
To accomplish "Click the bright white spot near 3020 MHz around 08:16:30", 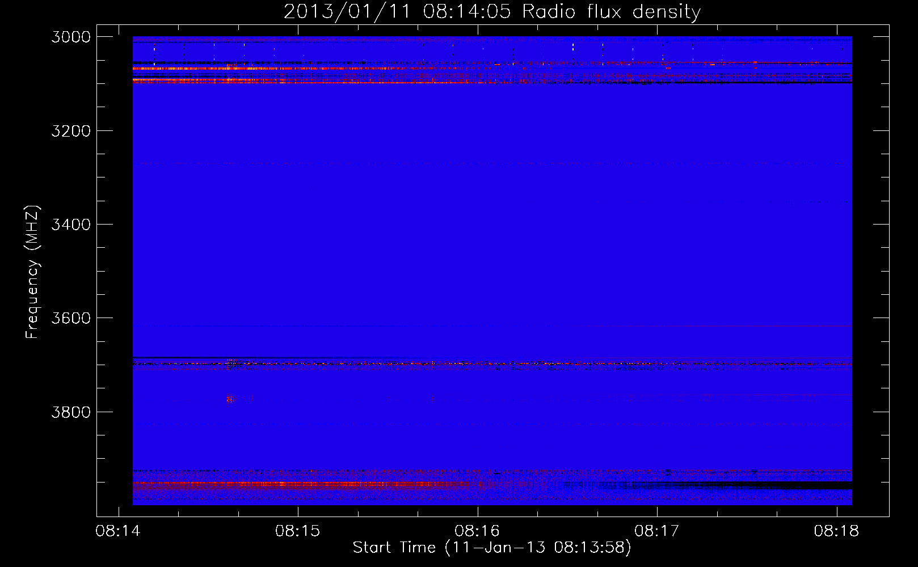I will 573,46.
